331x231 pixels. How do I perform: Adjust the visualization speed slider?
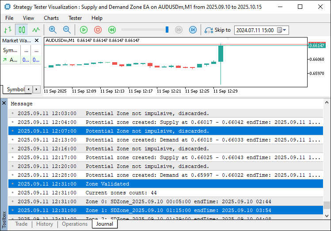pyautogui.click(x=167, y=30)
